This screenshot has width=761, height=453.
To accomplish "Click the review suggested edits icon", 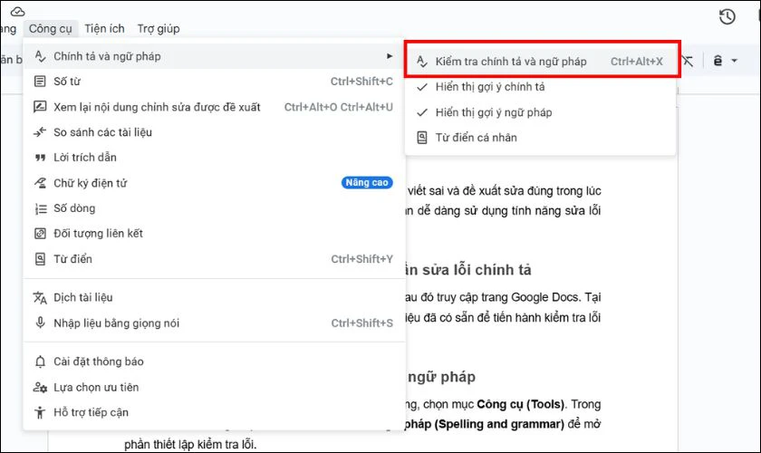I will 40,107.
